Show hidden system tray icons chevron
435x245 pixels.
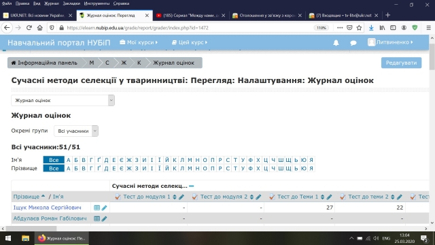[351, 238]
